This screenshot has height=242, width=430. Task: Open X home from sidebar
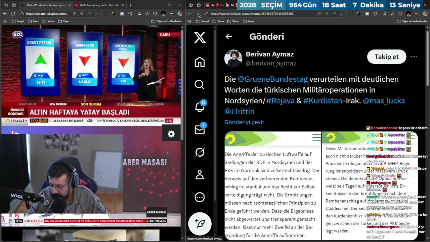(200, 62)
